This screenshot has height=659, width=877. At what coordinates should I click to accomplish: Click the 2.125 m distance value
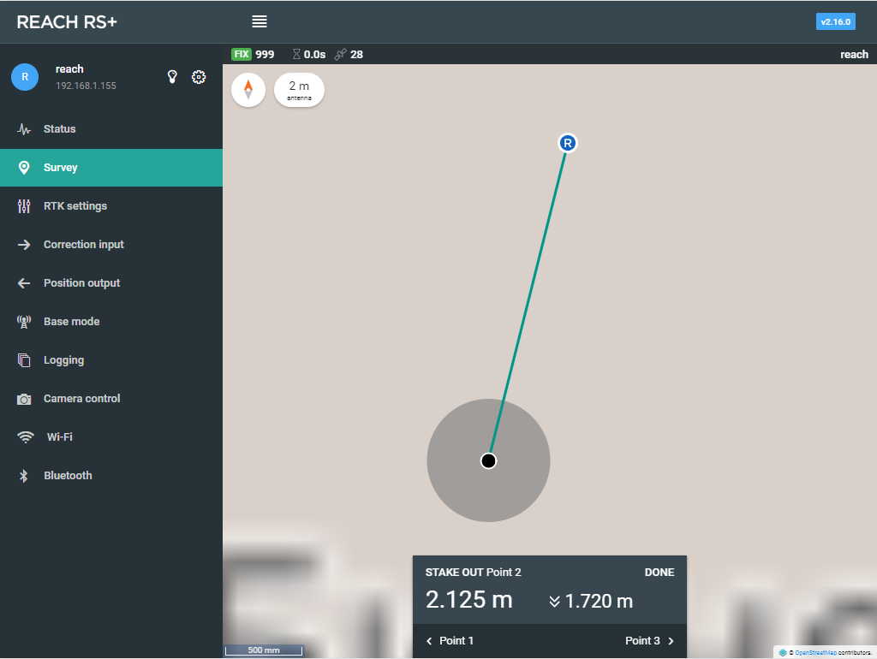coord(468,600)
